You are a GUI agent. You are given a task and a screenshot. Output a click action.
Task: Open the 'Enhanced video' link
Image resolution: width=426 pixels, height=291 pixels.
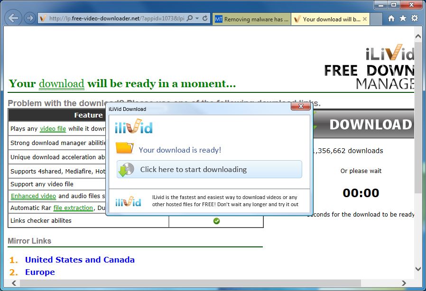point(33,196)
